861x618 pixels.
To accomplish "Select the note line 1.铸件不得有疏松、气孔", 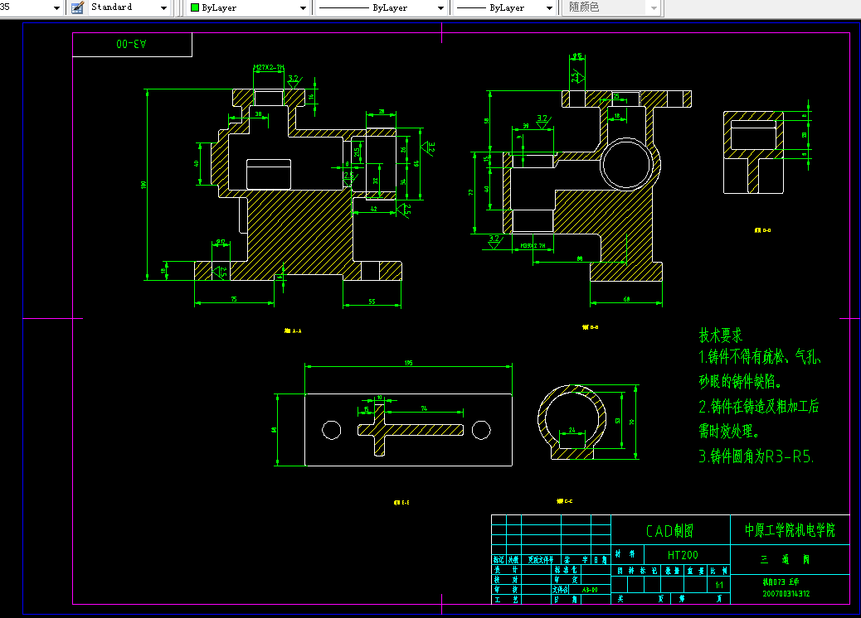I will click(x=760, y=357).
